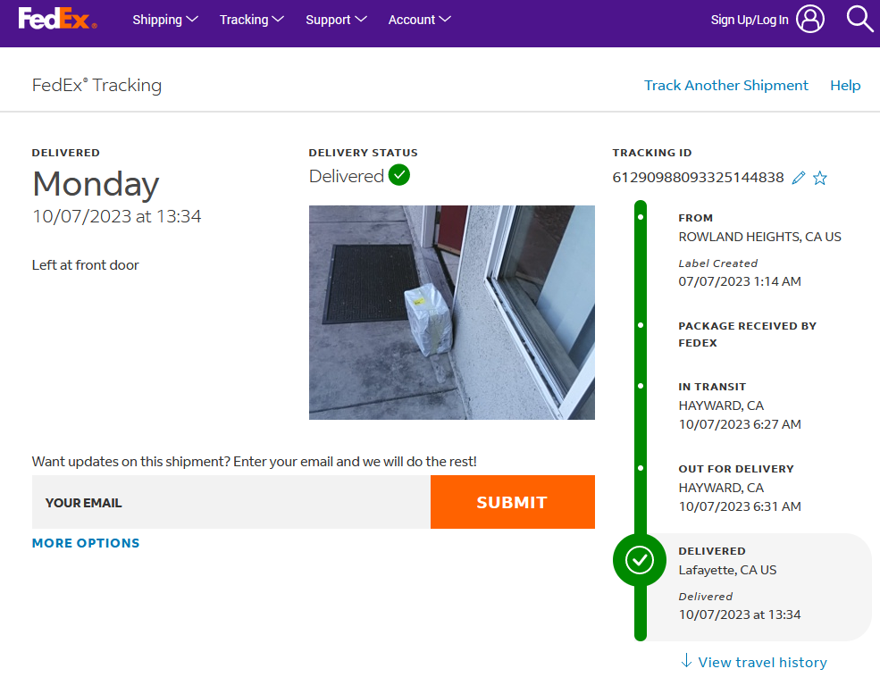Open the Account menu
This screenshot has height=694, width=880.
pos(419,20)
